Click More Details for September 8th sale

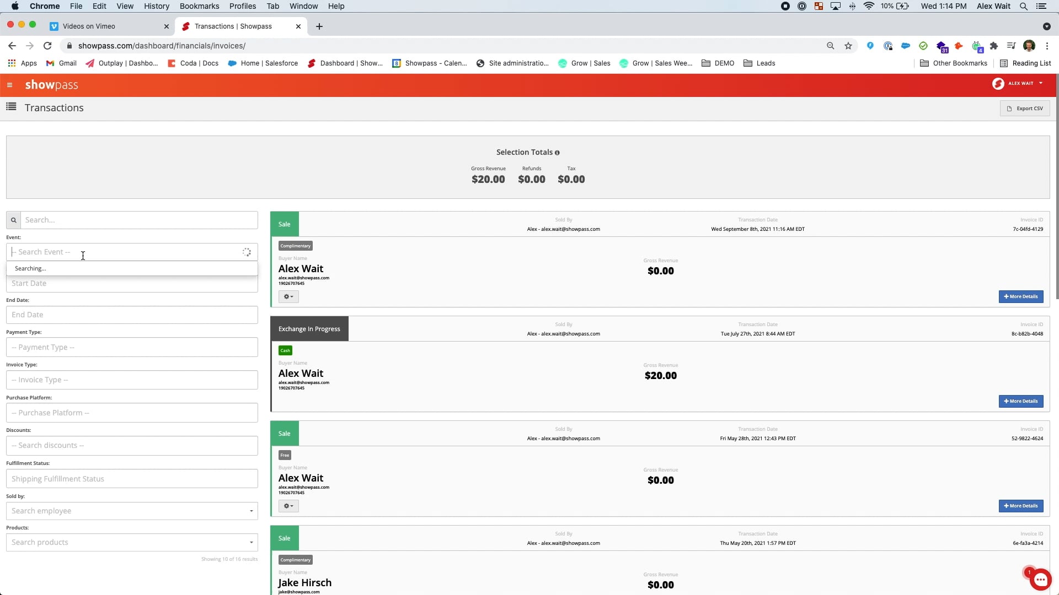[x=1021, y=296]
